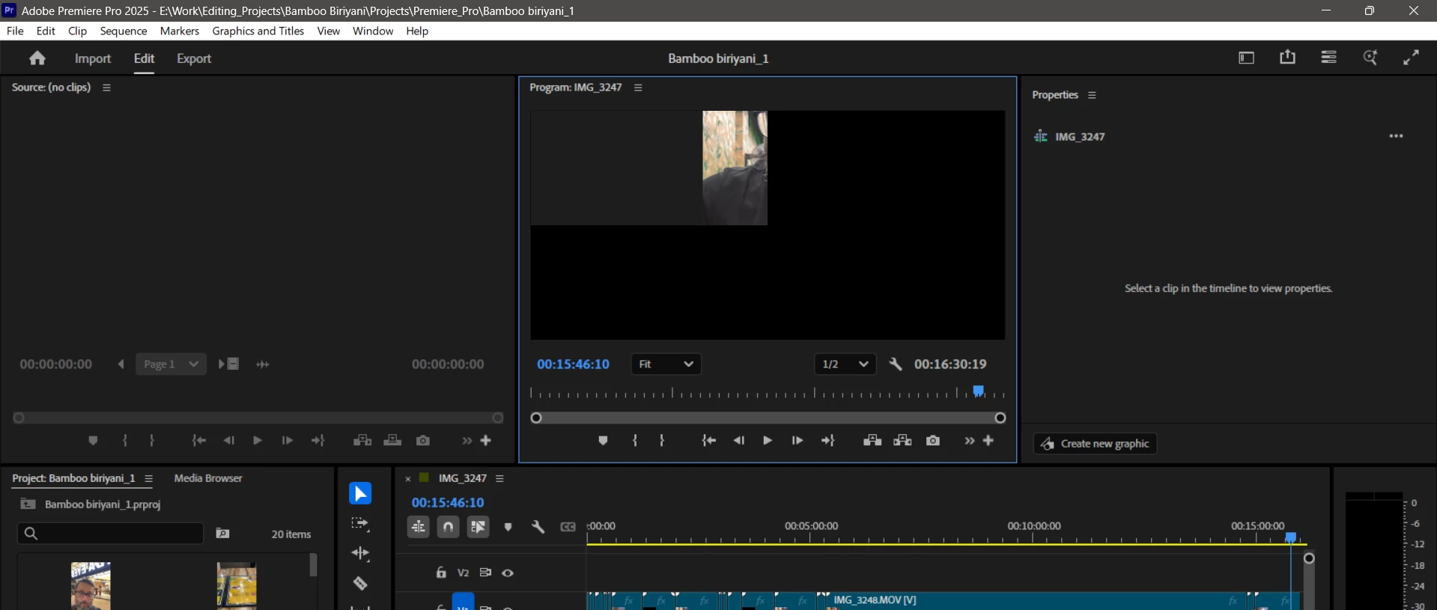This screenshot has height=610, width=1437.
Task: Switch to Media Browser tab
Action: 208,478
